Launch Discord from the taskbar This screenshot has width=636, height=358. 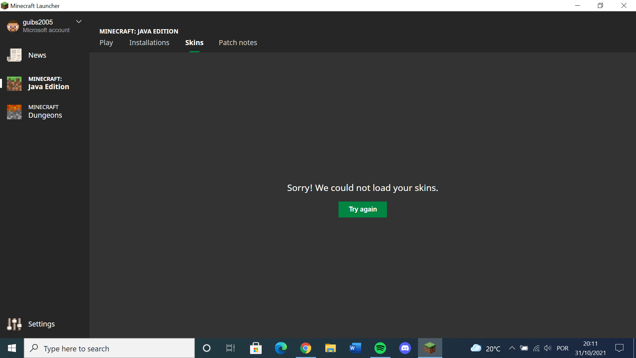point(405,348)
